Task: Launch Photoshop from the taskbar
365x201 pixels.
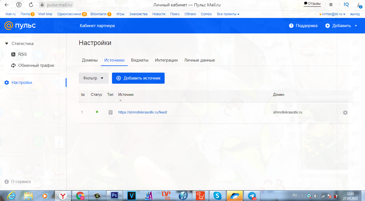Action: (x=114, y=196)
